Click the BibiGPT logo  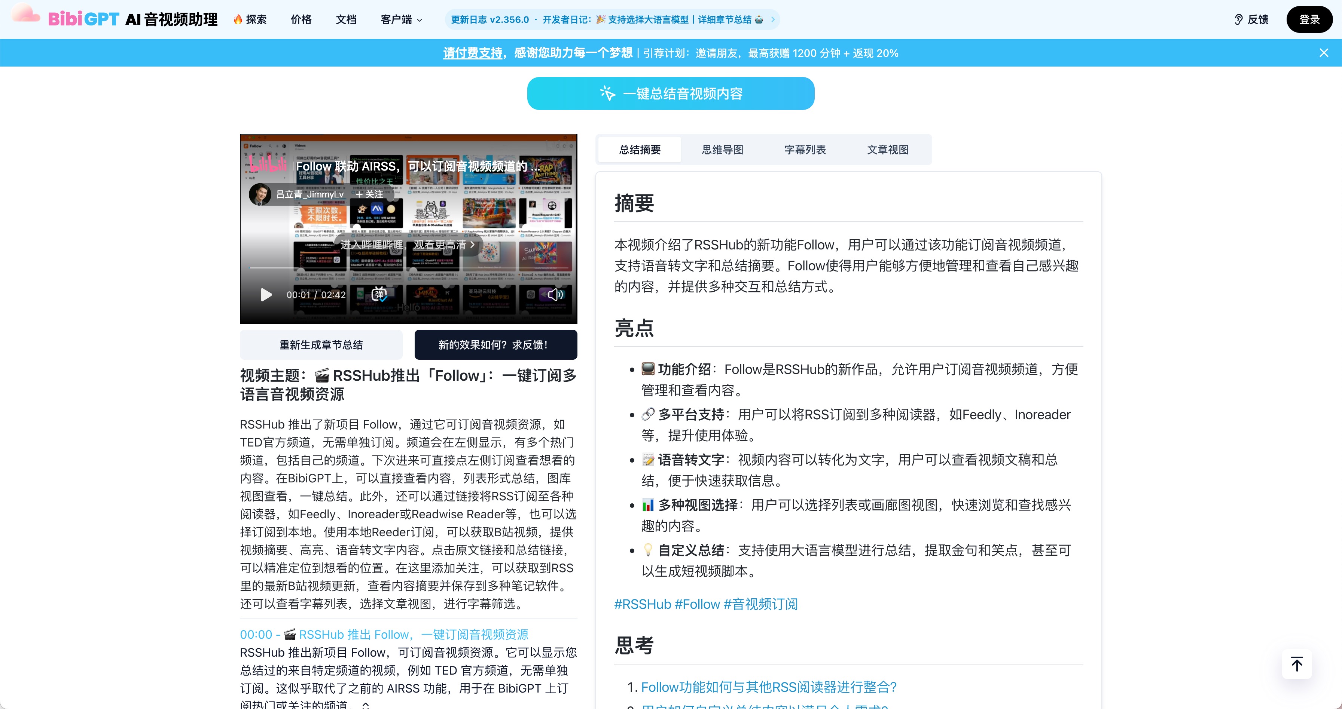tap(83, 19)
